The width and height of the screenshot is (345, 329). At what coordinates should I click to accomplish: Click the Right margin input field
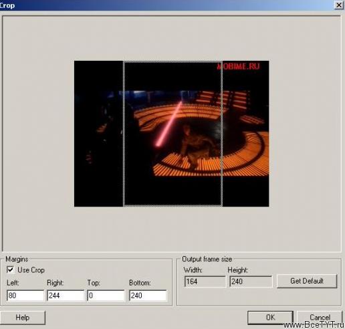coord(66,296)
